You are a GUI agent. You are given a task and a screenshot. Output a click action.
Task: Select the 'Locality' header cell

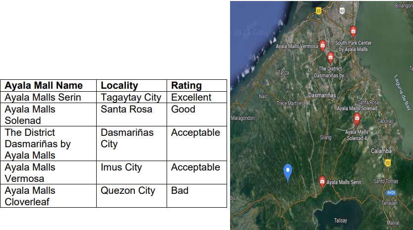132,85
